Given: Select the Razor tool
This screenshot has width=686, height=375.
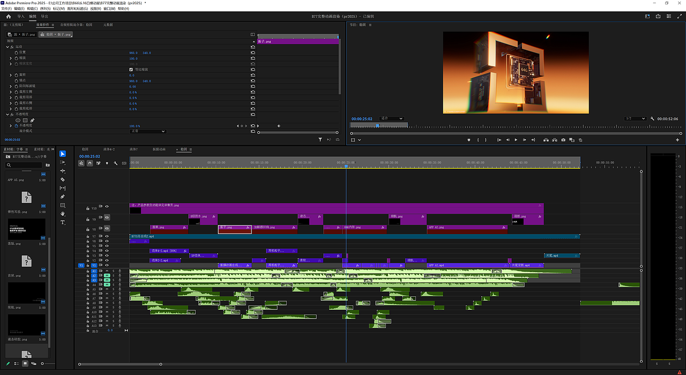Looking at the screenshot, I should [x=63, y=179].
